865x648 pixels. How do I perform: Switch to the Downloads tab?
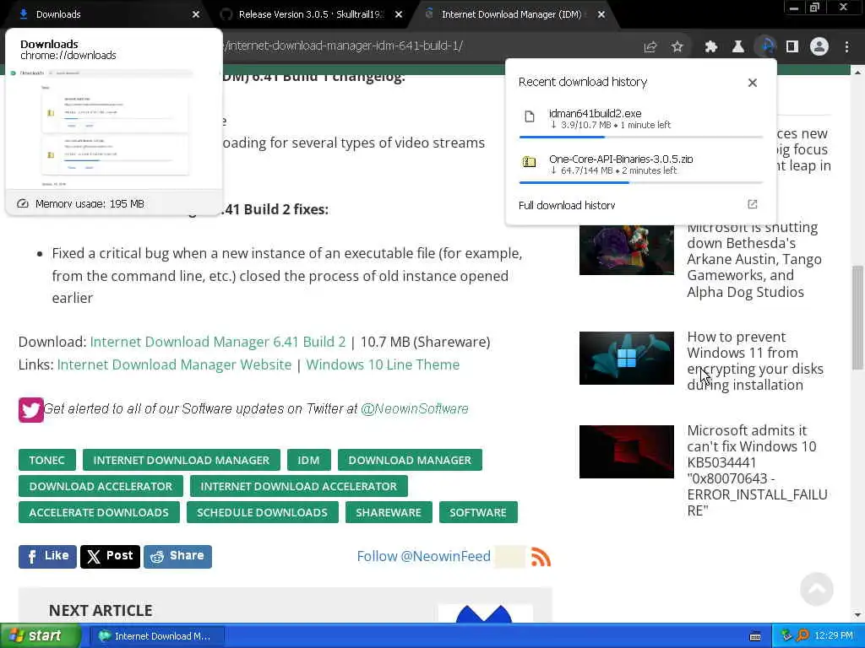click(105, 14)
